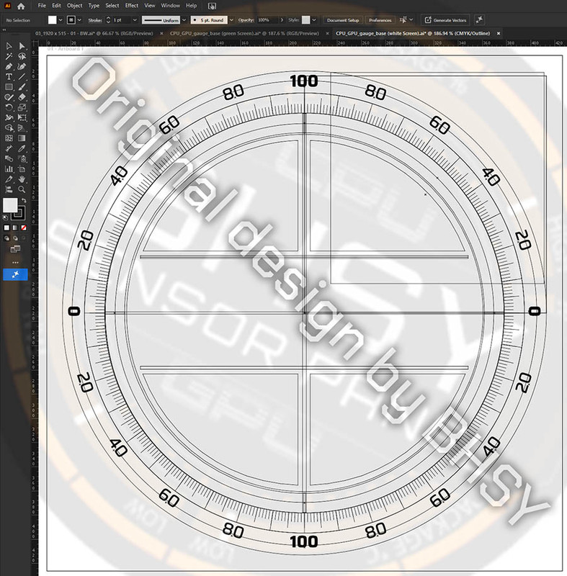
Task: Click the blue generative sparkle button in toolbar
Action: 15,274
